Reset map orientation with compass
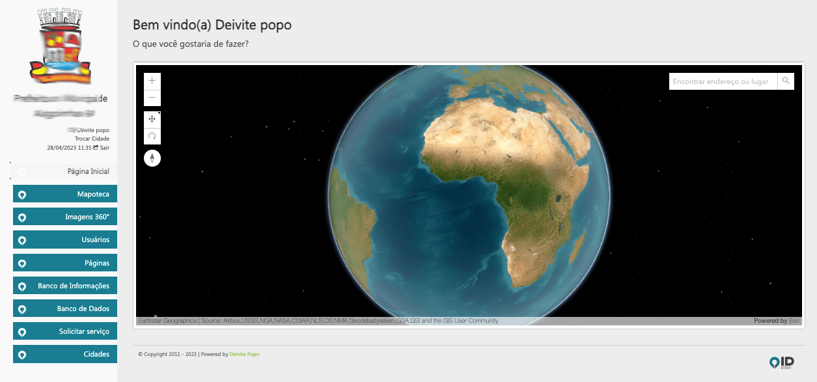The width and height of the screenshot is (817, 382). pos(152,158)
